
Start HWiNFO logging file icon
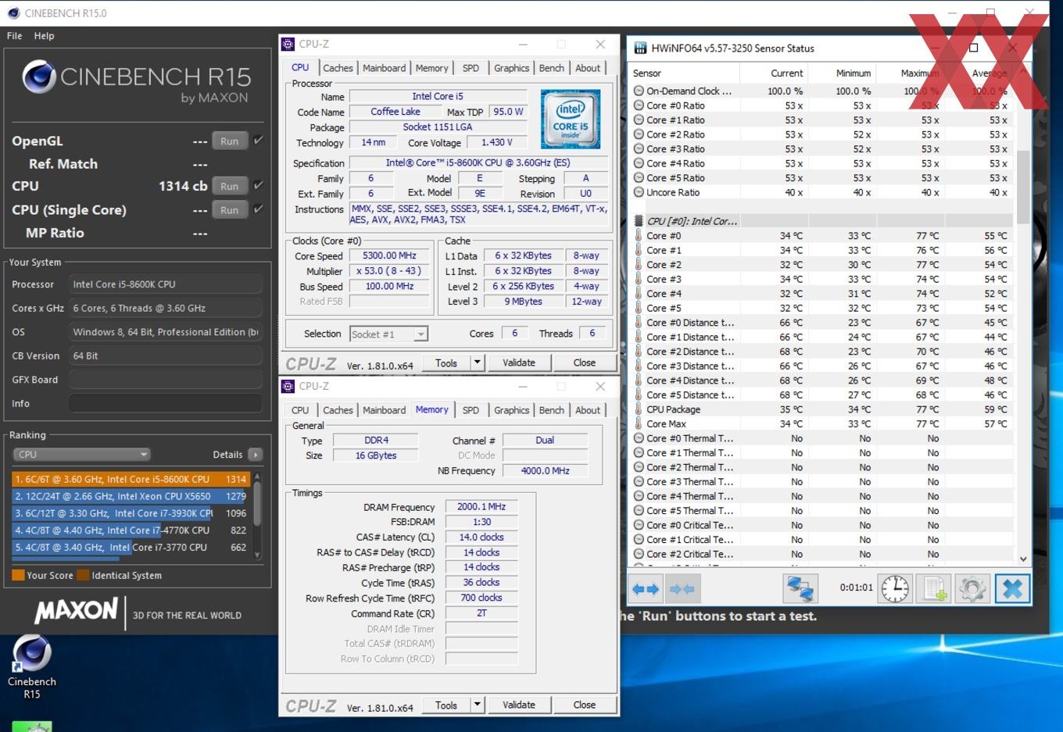pyautogui.click(x=935, y=589)
